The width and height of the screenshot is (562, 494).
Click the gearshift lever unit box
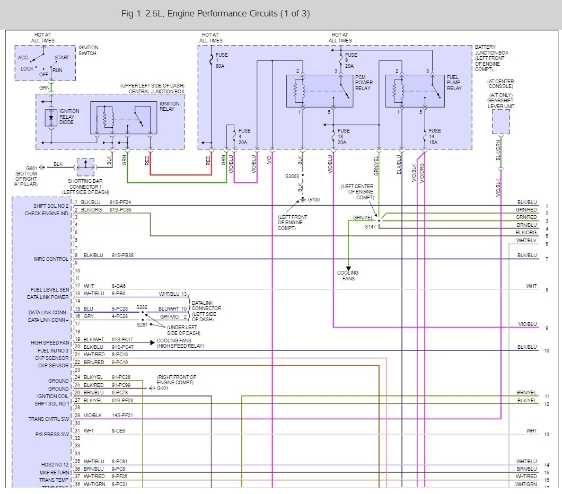[x=500, y=122]
